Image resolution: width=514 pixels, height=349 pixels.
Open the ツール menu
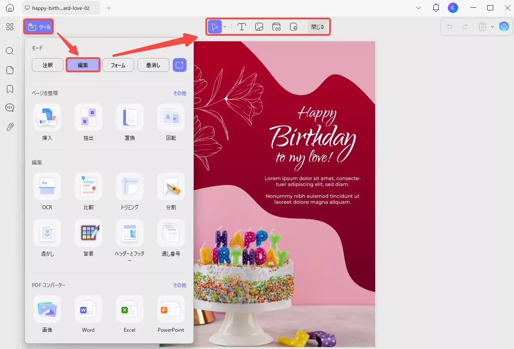(38, 26)
